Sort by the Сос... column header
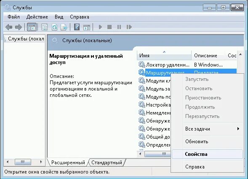Screen dimensions: 248x179 coord(231,56)
